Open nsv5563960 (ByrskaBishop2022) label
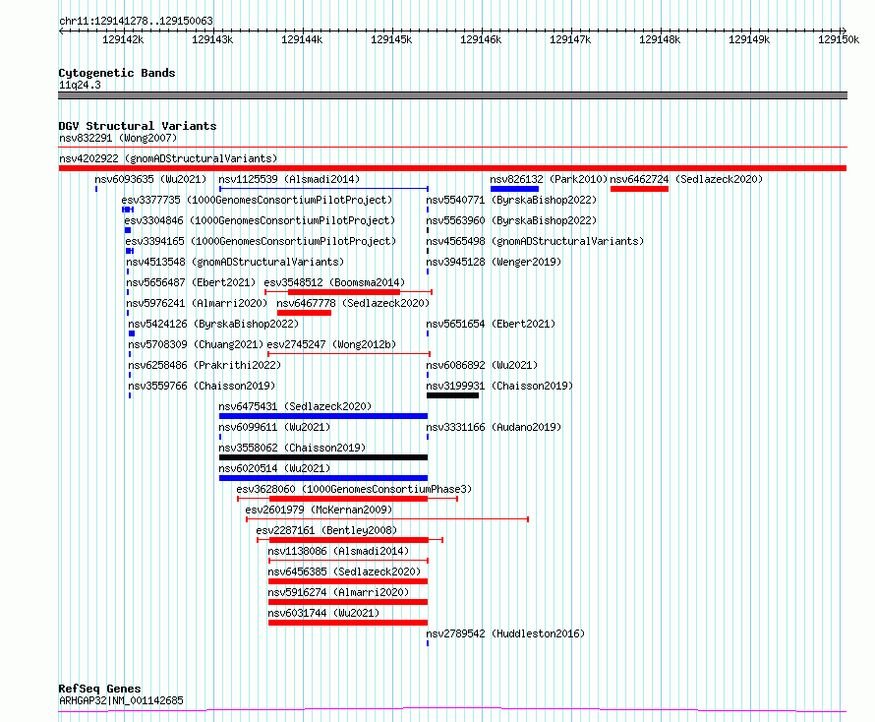The height and width of the screenshot is (722, 875). pyautogui.click(x=511, y=220)
